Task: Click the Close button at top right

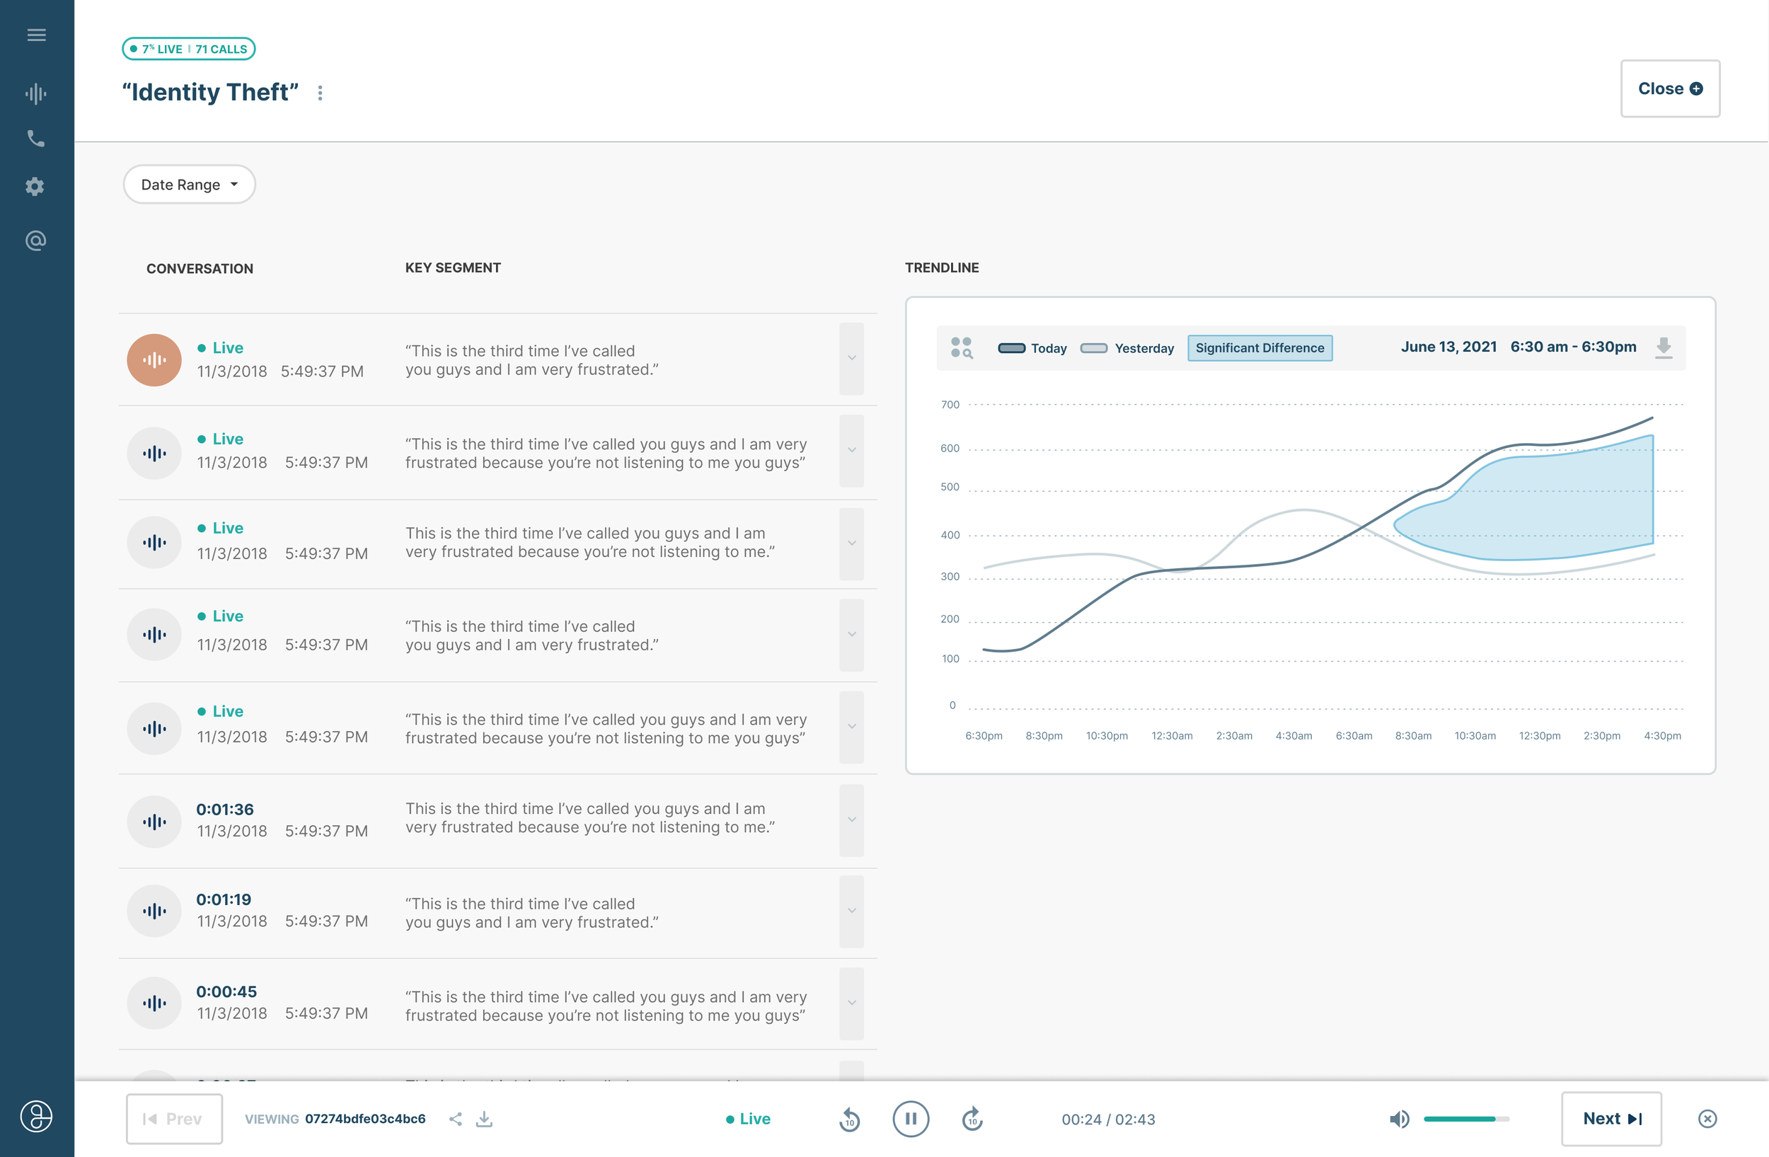Action: 1669,89
